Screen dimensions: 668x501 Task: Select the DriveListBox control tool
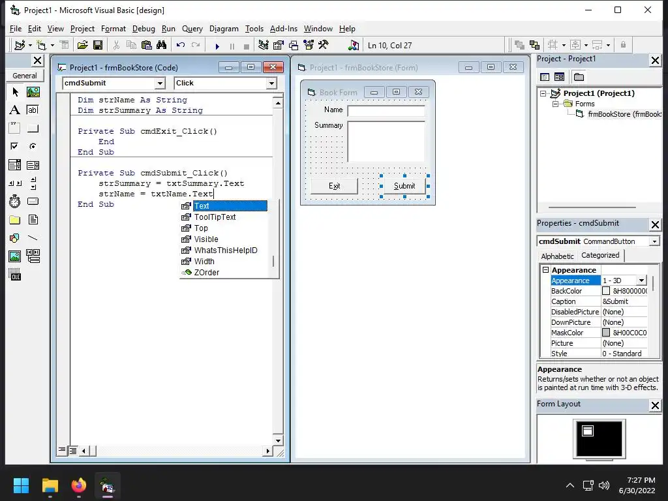33,202
